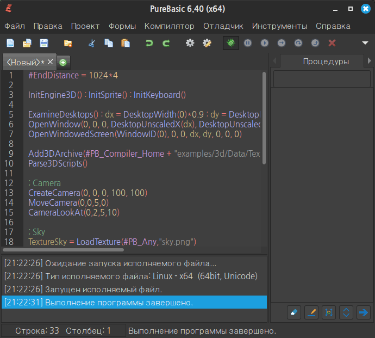Click the New file icon in toolbar
The width and height of the screenshot is (375, 338).
(x=10, y=43)
